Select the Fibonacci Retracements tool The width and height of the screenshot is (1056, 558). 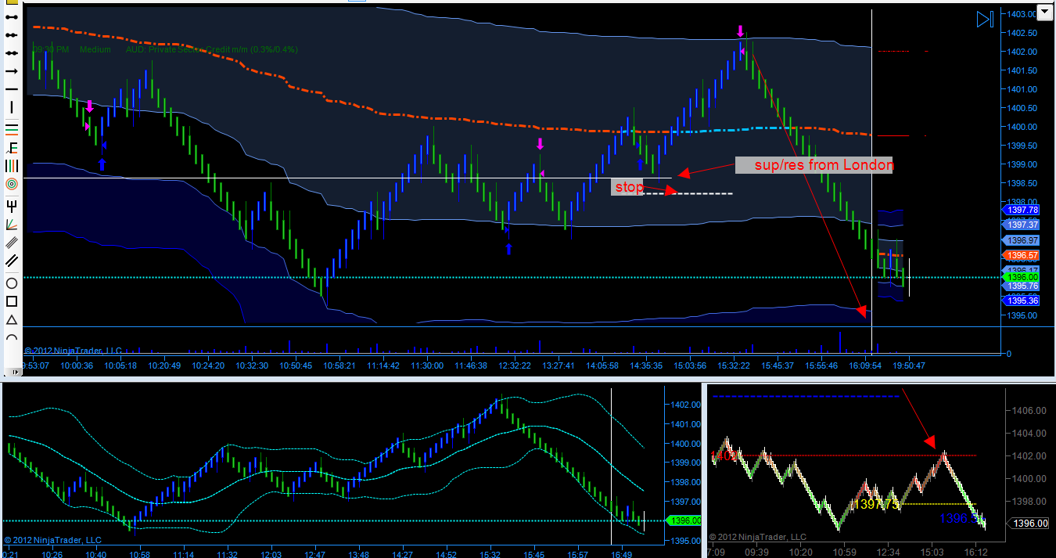12,128
